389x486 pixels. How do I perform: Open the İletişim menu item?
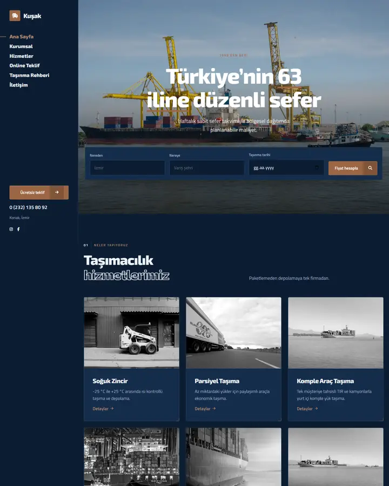coord(18,85)
